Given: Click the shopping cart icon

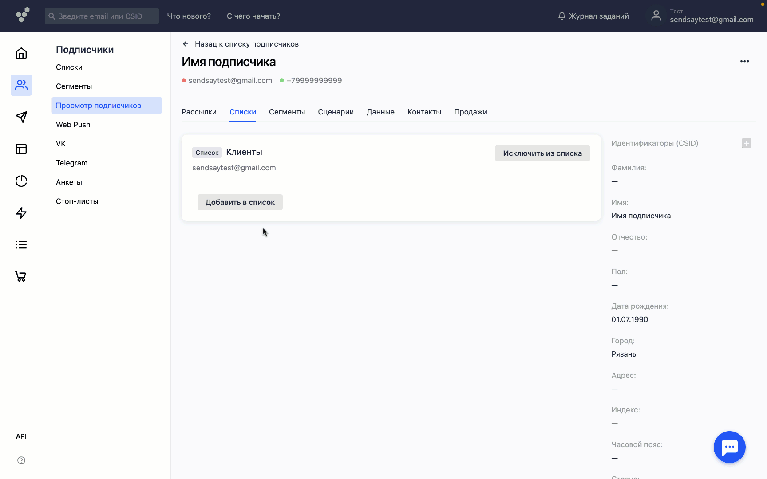Looking at the screenshot, I should (21, 276).
